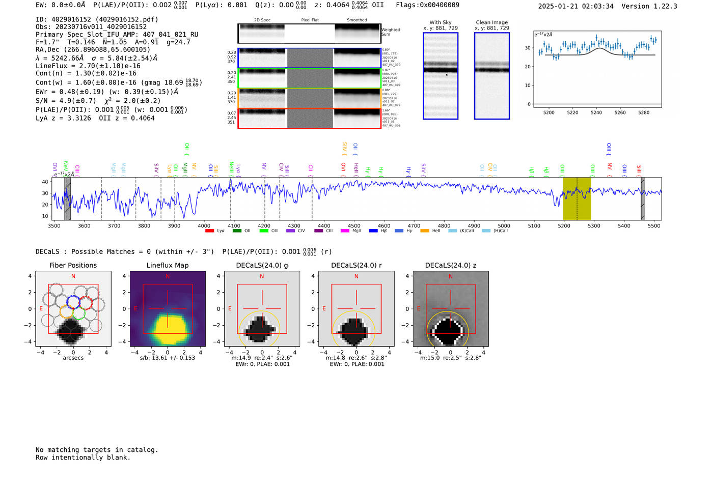The width and height of the screenshot is (713, 485).
Task: Open the Clean Image cutout
Action: [491, 76]
